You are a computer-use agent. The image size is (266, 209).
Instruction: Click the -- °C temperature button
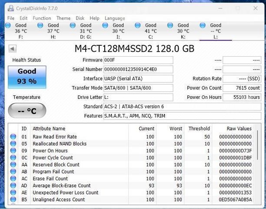(x=27, y=111)
